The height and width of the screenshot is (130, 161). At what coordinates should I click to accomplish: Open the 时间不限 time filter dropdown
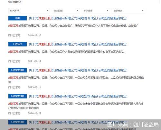[x=29, y=11]
